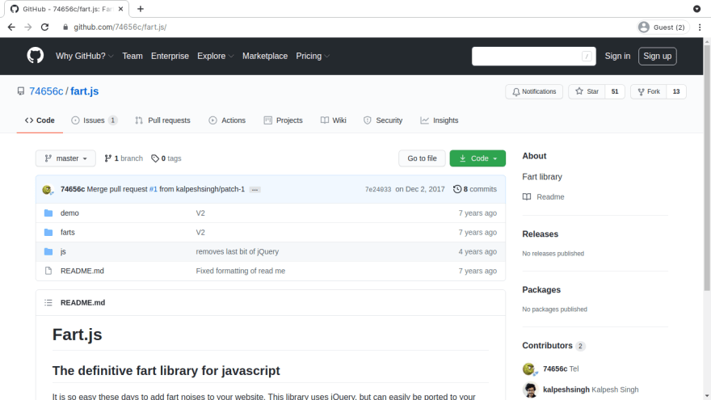Click the padlock site info icon
Viewport: 711px width, 400px height.
[x=65, y=27]
